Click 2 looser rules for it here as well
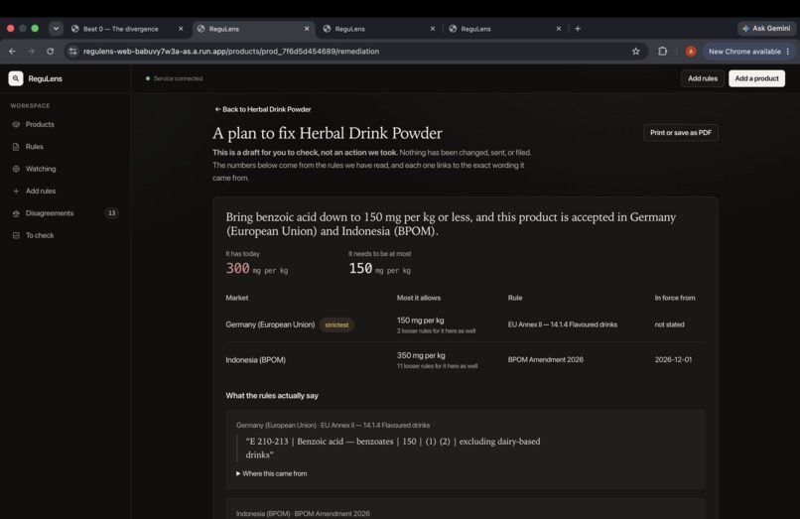Screen dimensions: 800x519 coord(436,331)
